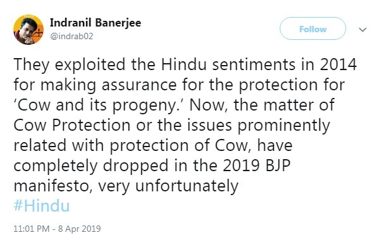
Task: Click the words '2019 BJP' in the tweet
Action: click(257, 165)
